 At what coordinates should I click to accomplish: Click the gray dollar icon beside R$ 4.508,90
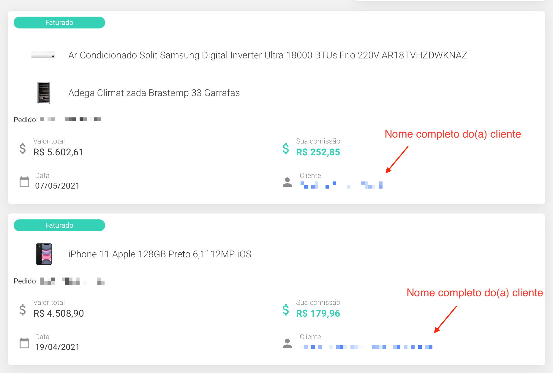(x=23, y=310)
